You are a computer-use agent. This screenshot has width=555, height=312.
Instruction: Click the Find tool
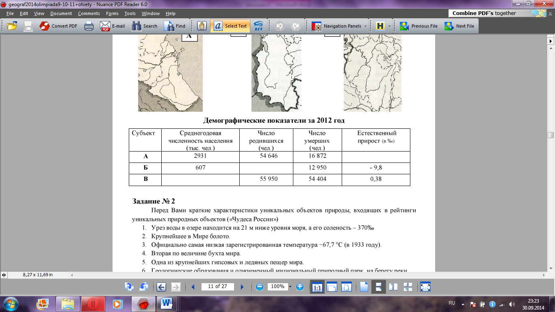[x=175, y=26]
